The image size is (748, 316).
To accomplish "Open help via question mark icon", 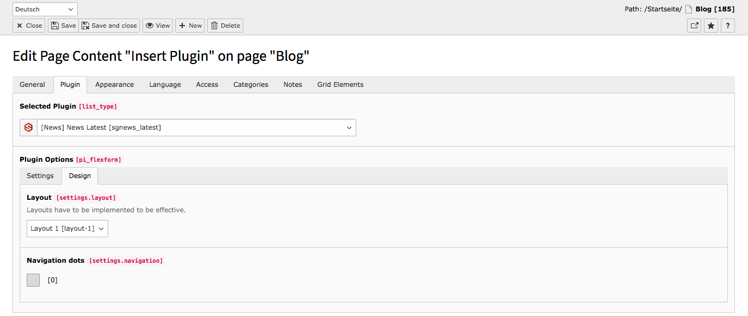I will pyautogui.click(x=728, y=26).
